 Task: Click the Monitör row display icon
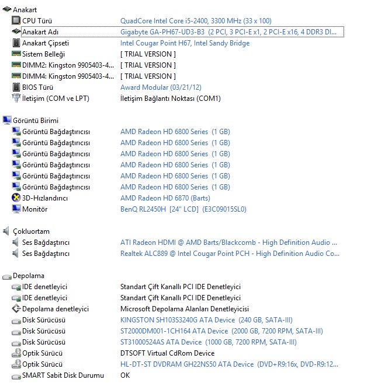16,209
